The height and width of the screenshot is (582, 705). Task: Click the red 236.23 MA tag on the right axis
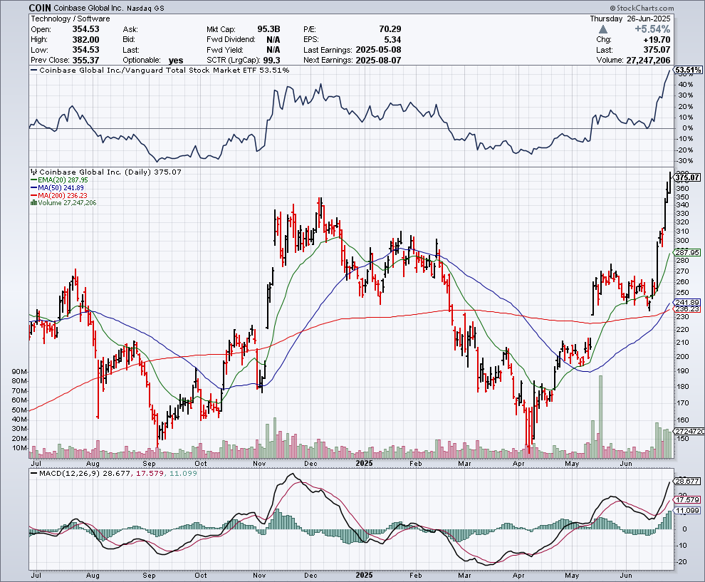click(x=687, y=309)
